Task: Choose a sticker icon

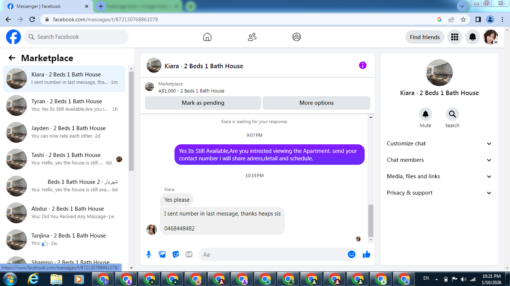Action: pos(176,254)
